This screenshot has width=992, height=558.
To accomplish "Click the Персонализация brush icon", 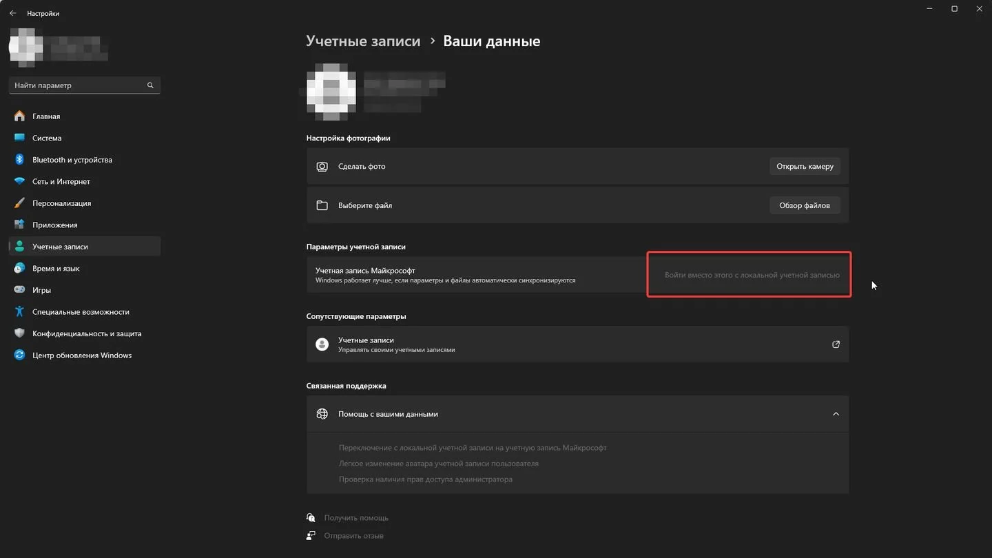I will pyautogui.click(x=19, y=203).
